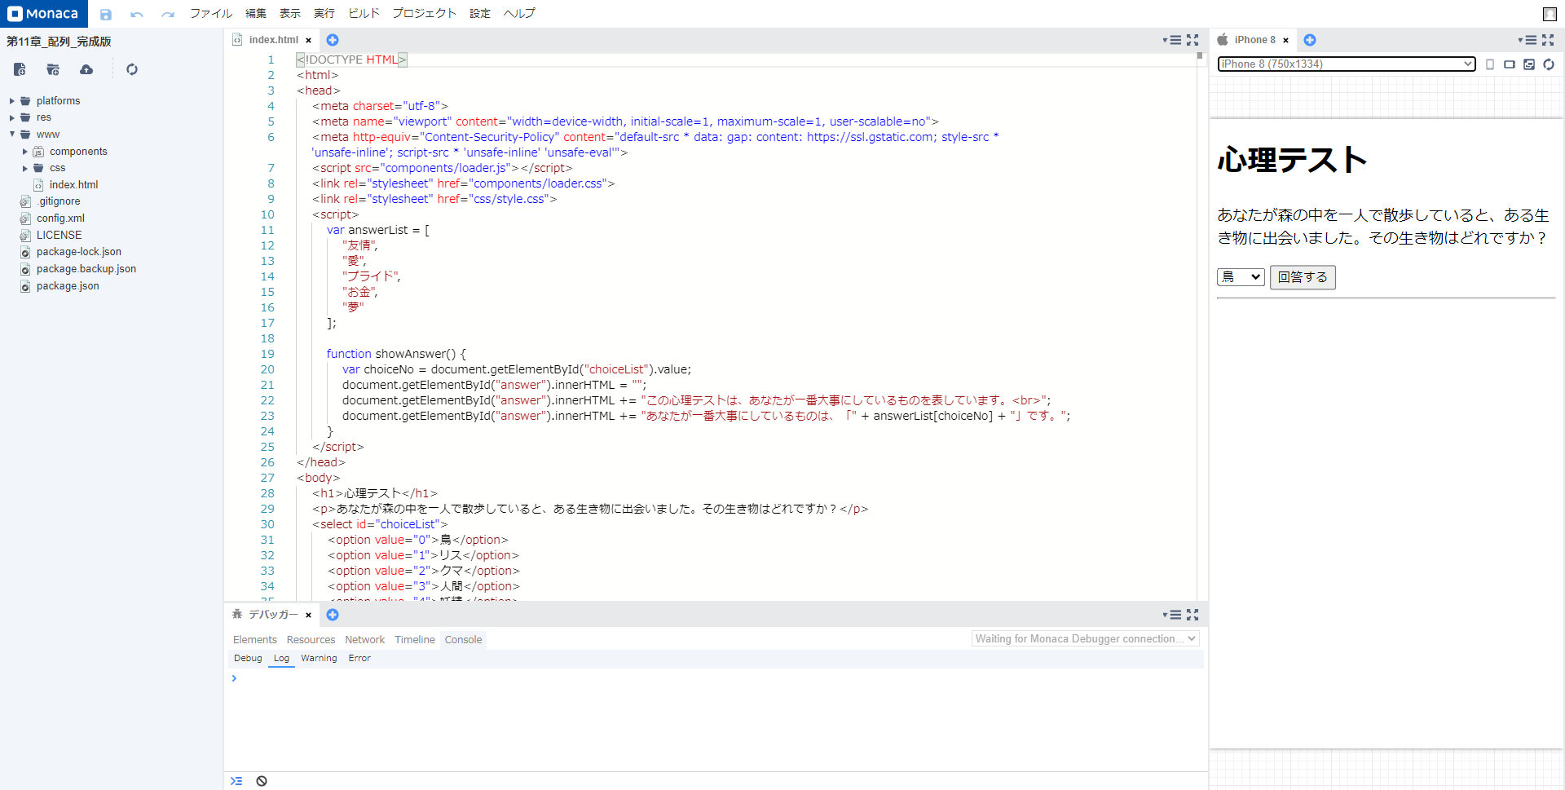Image resolution: width=1565 pixels, height=790 pixels.
Task: Click the new file icon in project panel
Action: click(x=20, y=69)
